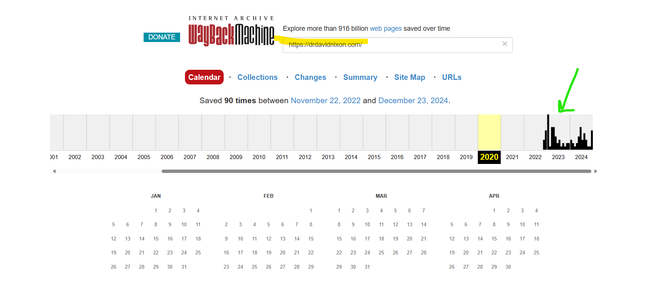Select year 2013 in the timeline
The height and width of the screenshot is (290, 656).
point(328,157)
